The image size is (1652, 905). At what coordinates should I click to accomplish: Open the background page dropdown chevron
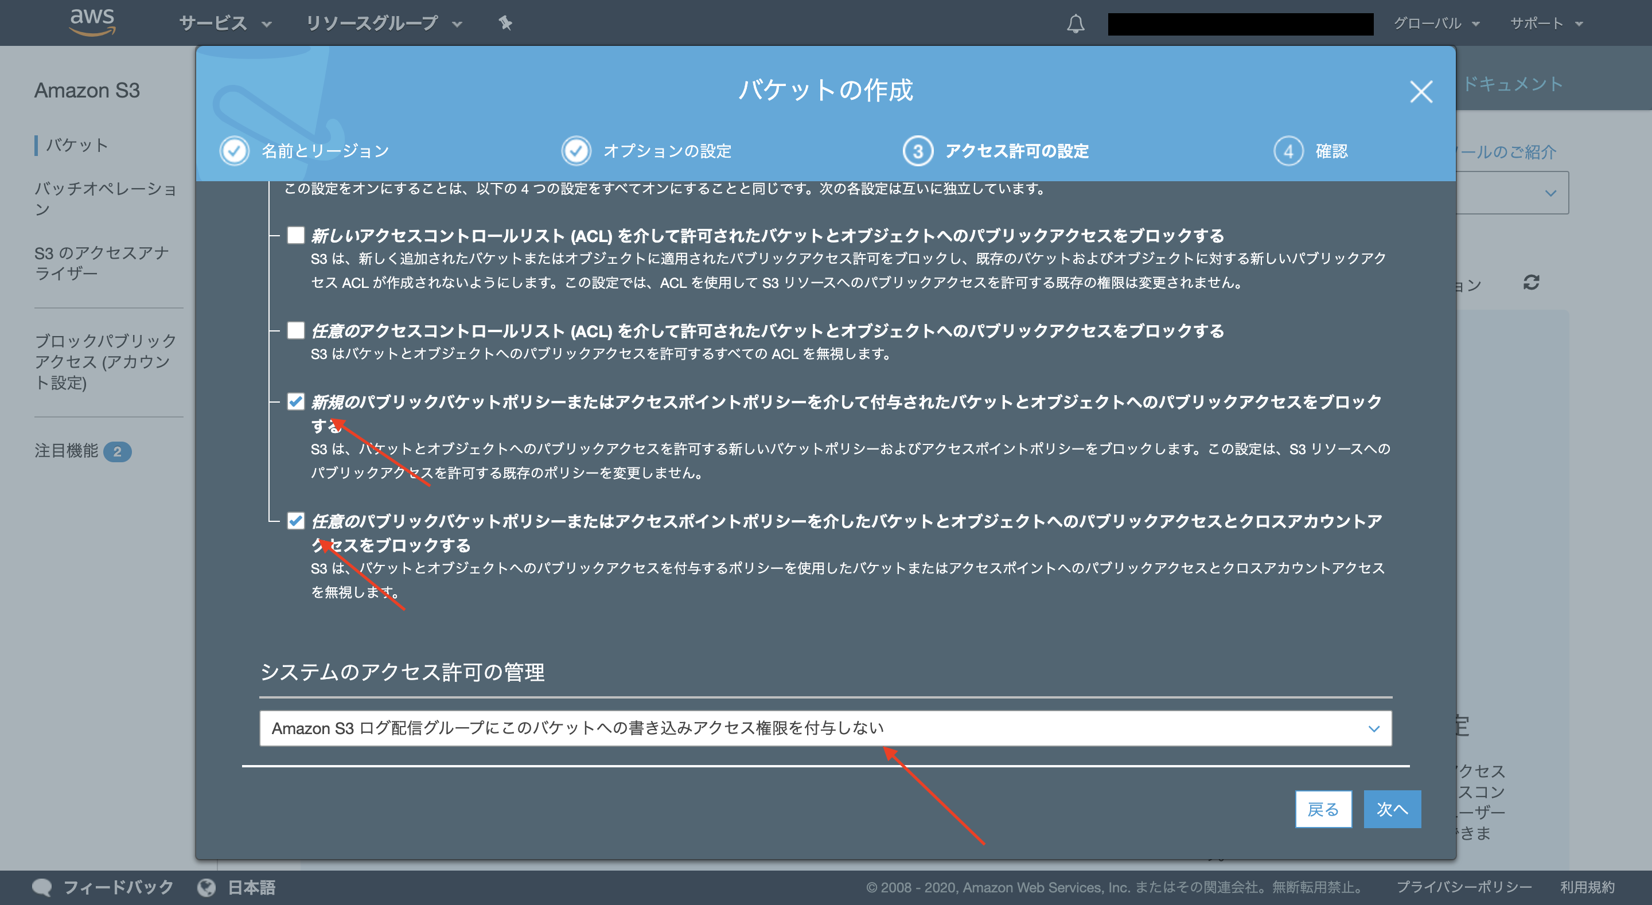pyautogui.click(x=1550, y=193)
